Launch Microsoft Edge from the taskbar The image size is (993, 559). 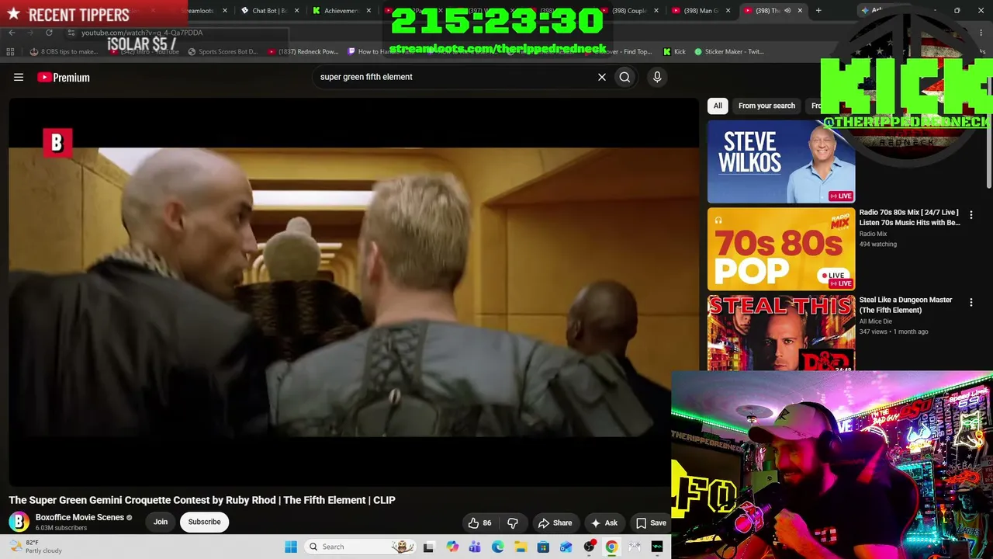point(498,547)
